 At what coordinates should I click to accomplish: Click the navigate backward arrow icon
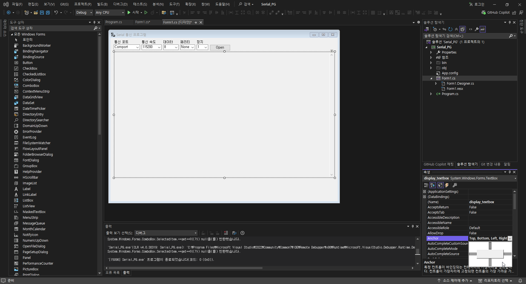click(8, 13)
